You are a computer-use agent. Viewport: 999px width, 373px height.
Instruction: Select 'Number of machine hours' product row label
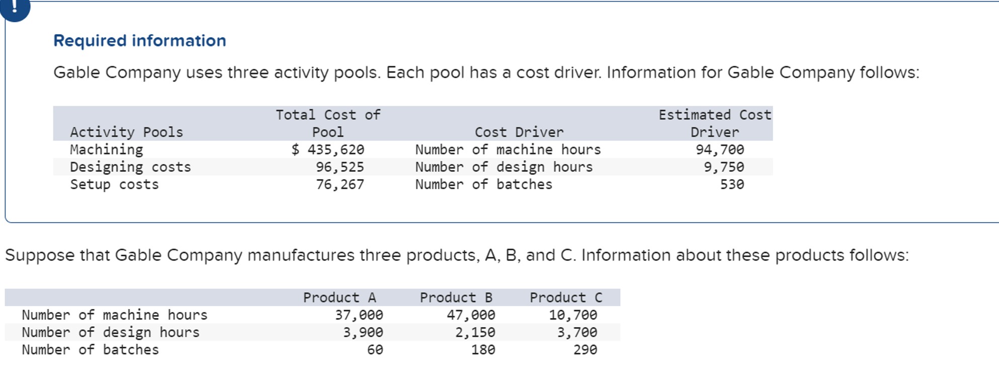tap(115, 315)
